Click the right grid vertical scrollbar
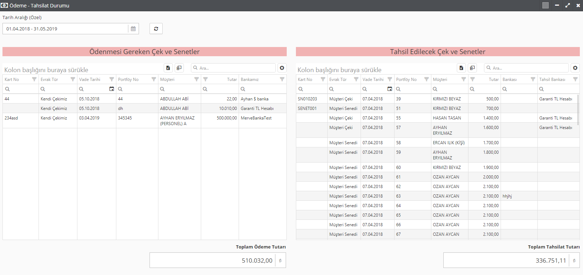 point(578,110)
